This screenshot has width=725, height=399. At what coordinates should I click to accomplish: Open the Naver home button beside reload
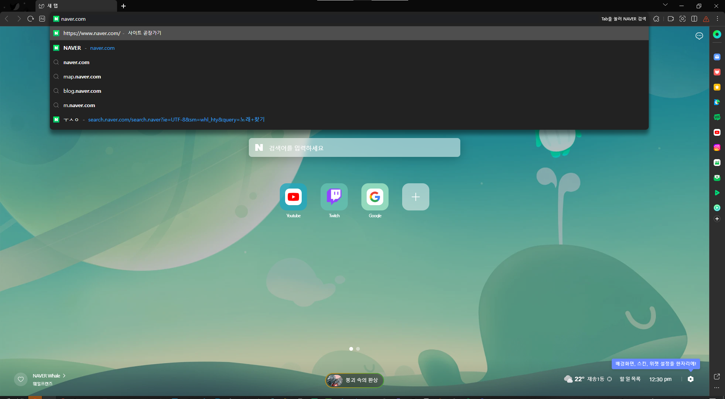pyautogui.click(x=42, y=19)
